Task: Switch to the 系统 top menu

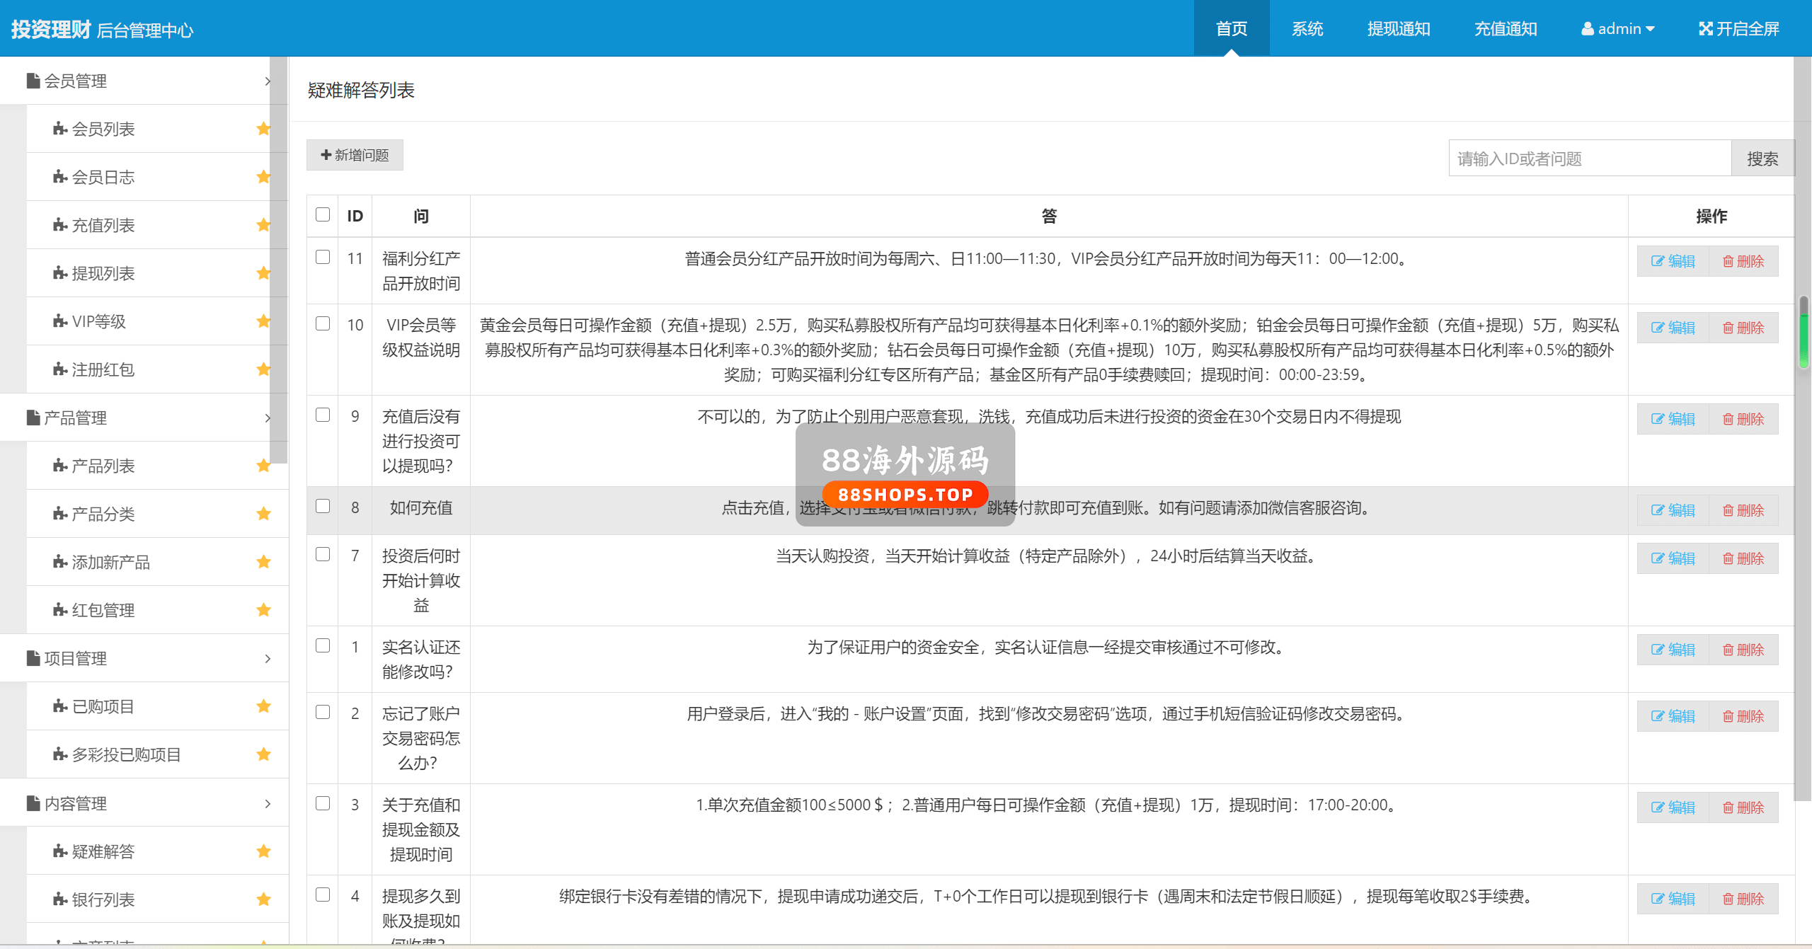Action: pyautogui.click(x=1307, y=29)
